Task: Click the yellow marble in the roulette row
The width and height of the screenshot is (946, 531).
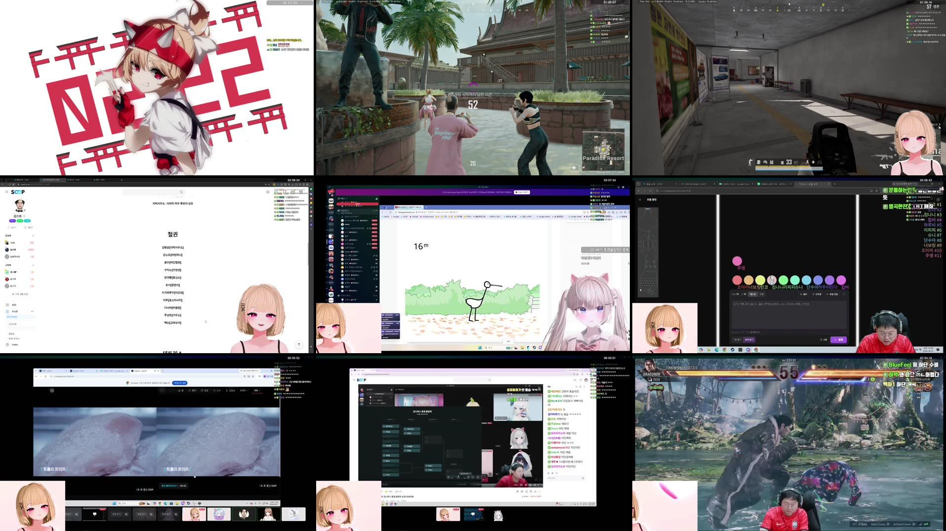Action: (x=760, y=280)
